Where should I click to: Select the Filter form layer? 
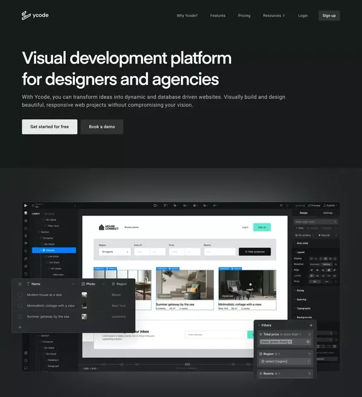pos(53,226)
